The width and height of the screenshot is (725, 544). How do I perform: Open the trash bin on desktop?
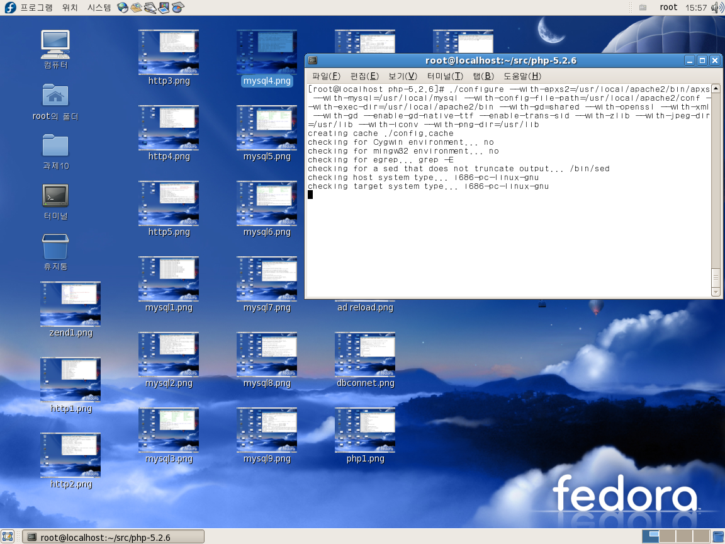coord(55,247)
